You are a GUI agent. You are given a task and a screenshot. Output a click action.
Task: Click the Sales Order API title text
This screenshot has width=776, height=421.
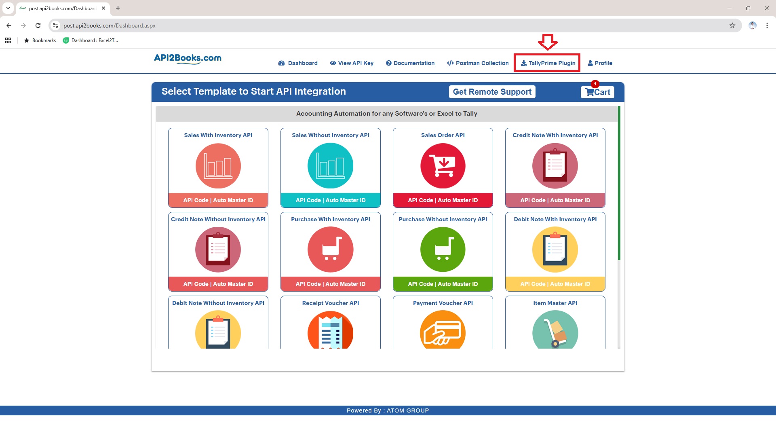click(443, 135)
